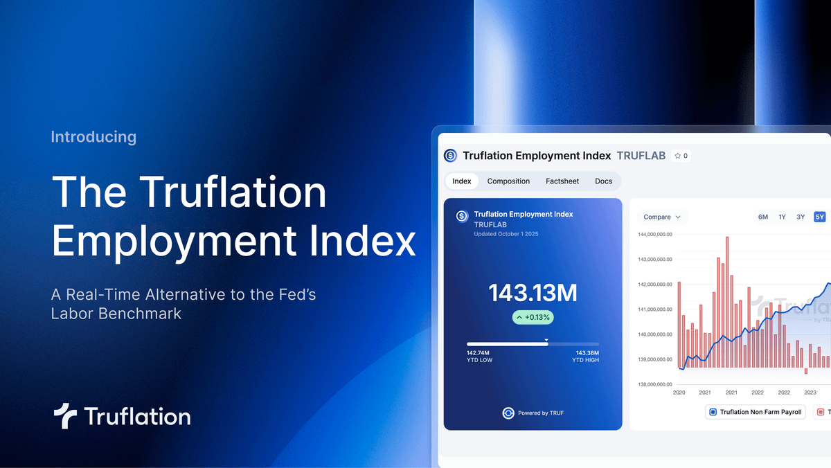Open the Docs section
The width and height of the screenshot is (831, 468).
click(x=603, y=181)
